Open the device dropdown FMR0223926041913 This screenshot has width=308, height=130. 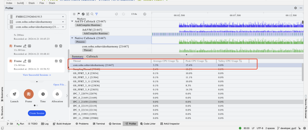[37, 17]
